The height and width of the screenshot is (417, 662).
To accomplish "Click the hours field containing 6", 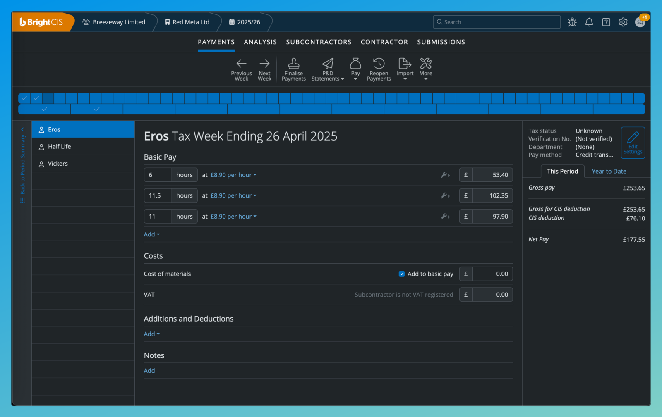I will tap(158, 175).
